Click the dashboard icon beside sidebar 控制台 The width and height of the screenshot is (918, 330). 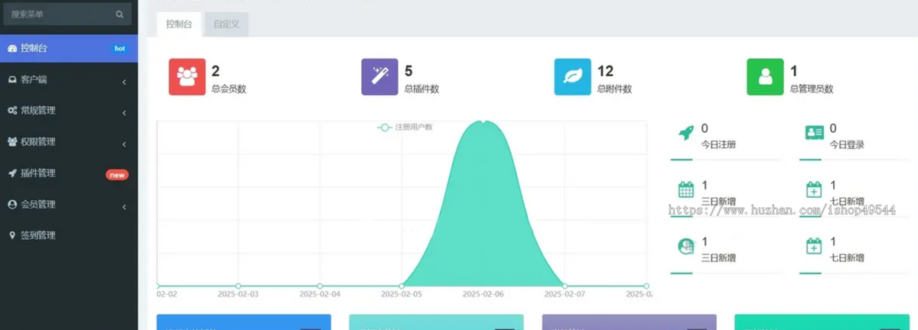12,48
